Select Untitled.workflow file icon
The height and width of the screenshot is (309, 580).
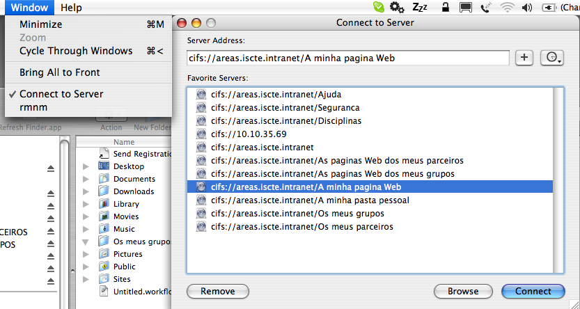tap(104, 292)
